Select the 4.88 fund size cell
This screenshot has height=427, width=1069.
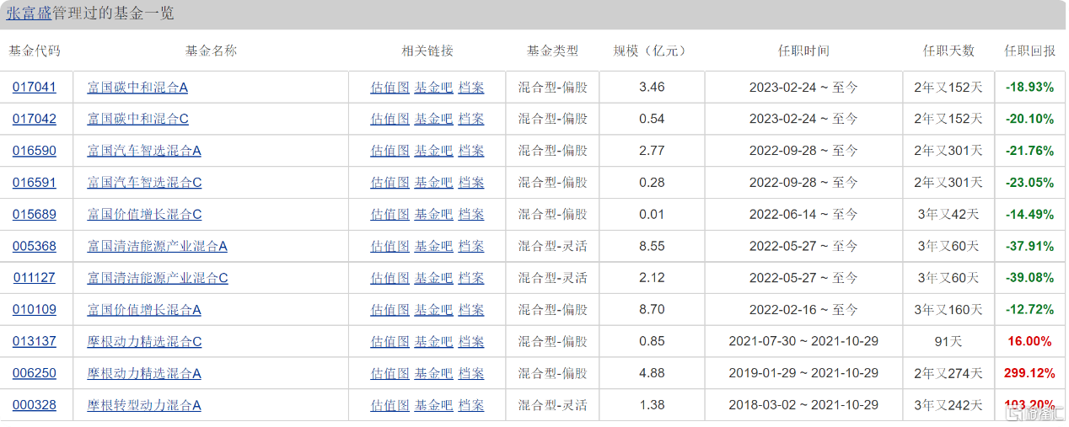(652, 374)
